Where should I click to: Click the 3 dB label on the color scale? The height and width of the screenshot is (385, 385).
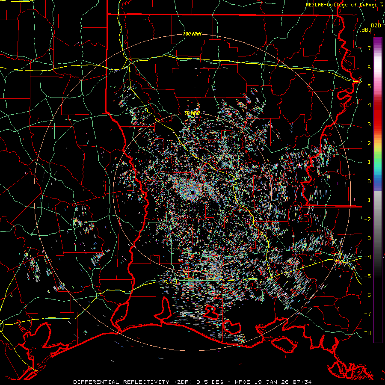(369, 124)
